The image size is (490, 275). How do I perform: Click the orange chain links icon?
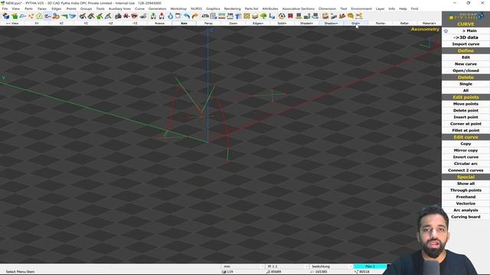[x=56, y=16]
